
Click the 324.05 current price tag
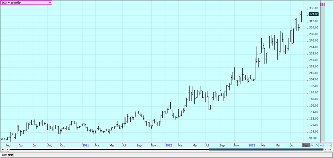(x=314, y=14)
